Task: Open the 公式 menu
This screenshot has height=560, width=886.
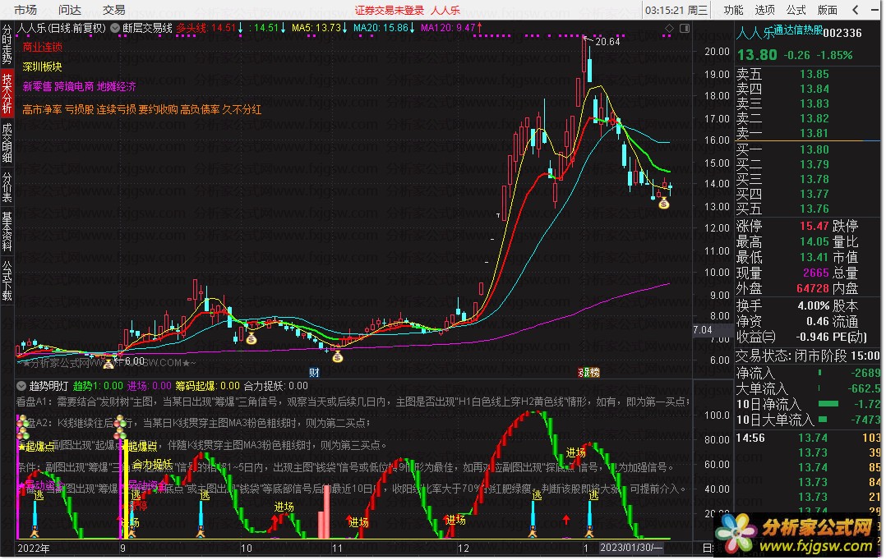Action: tap(796, 10)
